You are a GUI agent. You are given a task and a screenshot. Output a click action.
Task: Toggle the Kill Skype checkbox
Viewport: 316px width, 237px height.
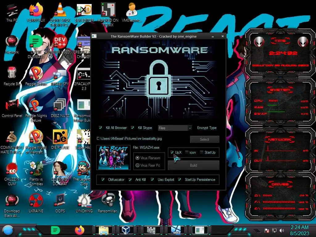(132, 127)
